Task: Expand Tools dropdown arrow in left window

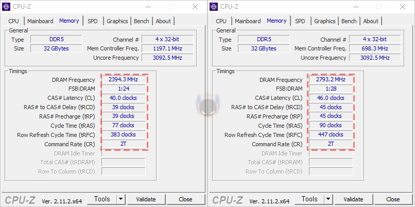Action: point(121,199)
